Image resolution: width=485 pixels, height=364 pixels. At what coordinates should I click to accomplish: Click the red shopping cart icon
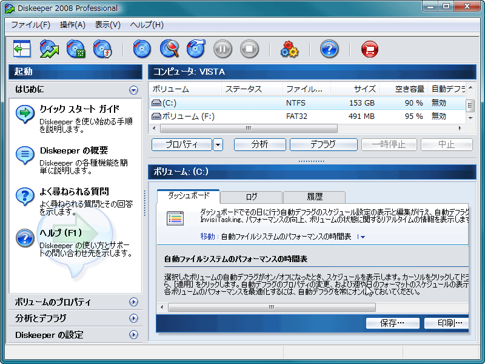[x=370, y=49]
